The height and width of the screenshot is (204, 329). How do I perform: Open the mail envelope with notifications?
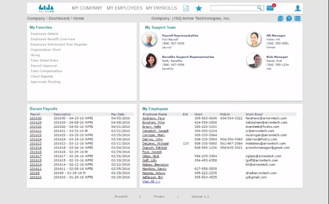270,8
